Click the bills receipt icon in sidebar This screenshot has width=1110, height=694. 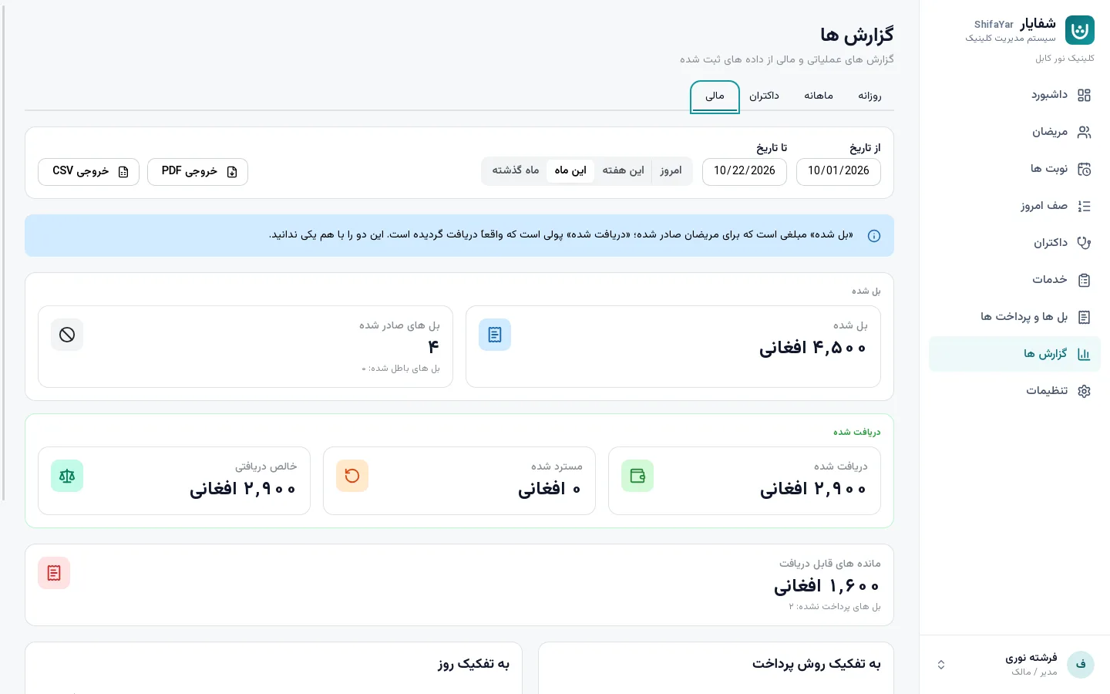pyautogui.click(x=1084, y=317)
